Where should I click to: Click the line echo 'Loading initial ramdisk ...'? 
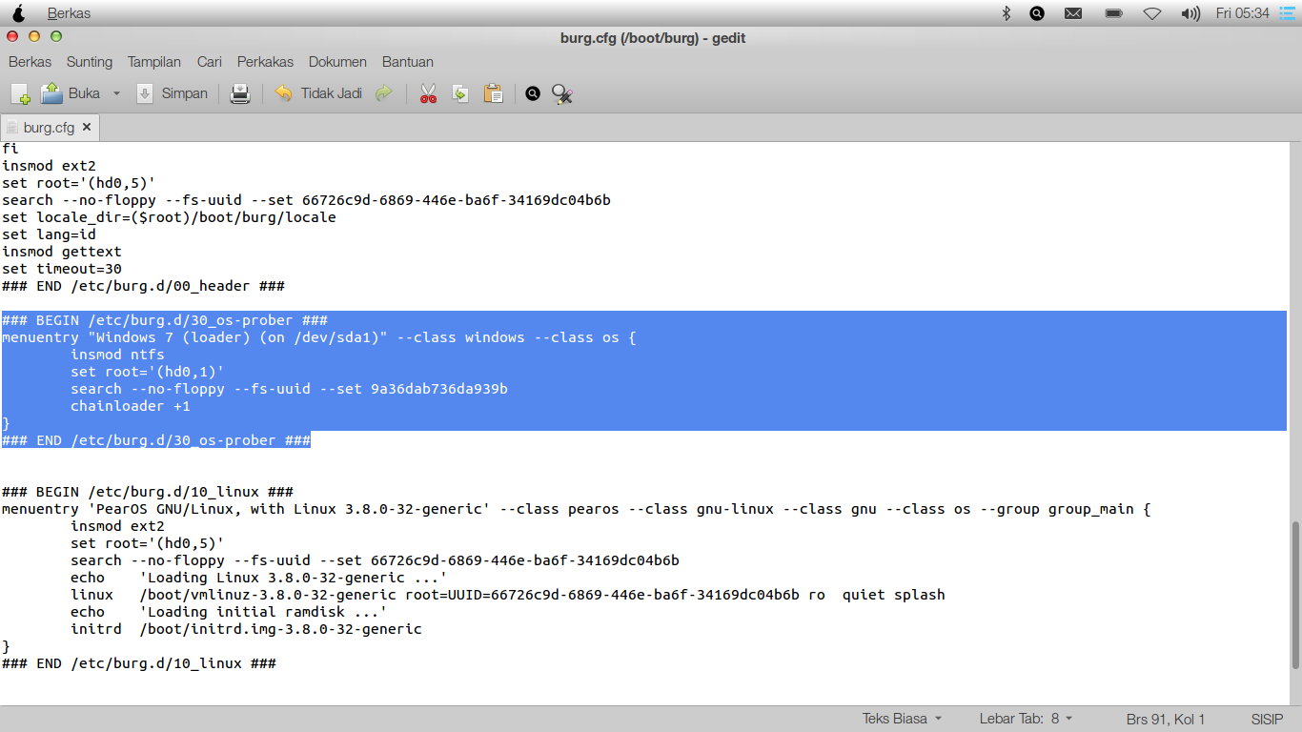click(x=229, y=612)
